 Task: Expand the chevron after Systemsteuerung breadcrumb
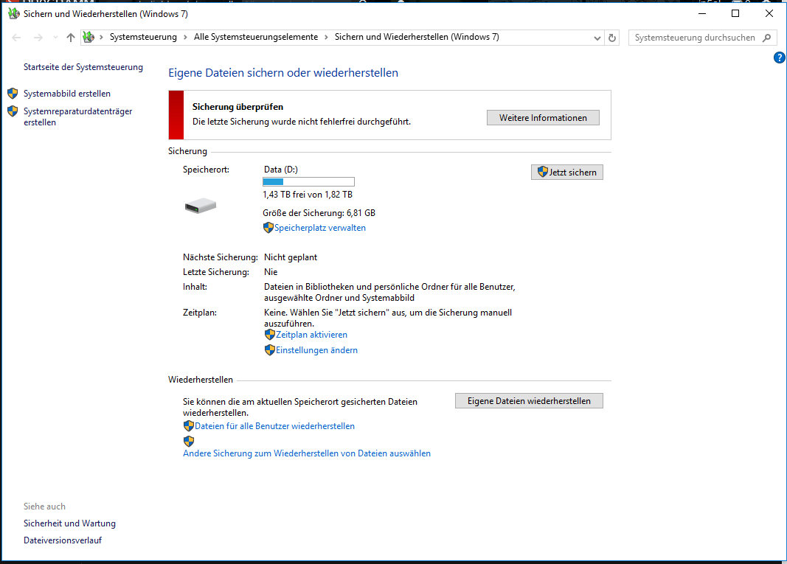coord(185,37)
